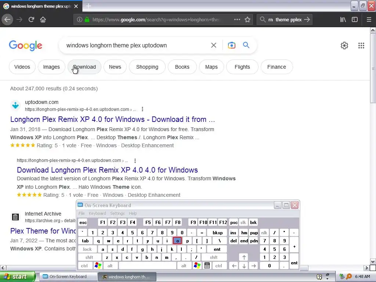Viewport: 376px width, 282px height.
Task: Switch to News results
Action: click(x=115, y=67)
